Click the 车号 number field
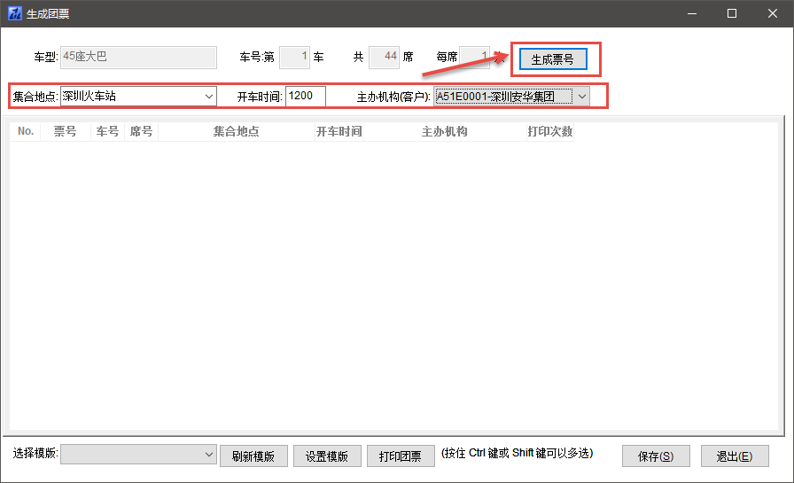794x483 pixels. 294,58
